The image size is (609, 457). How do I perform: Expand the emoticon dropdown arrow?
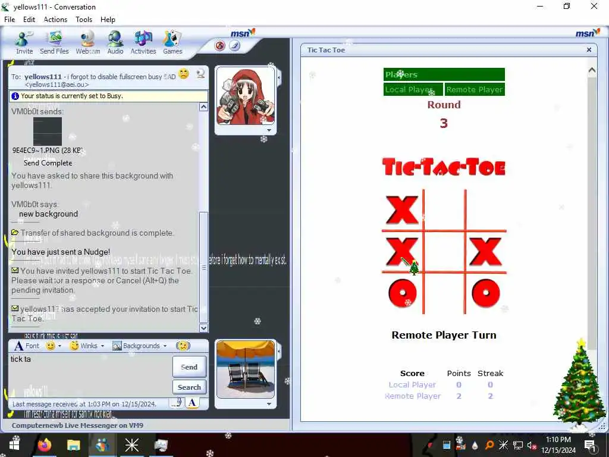[x=59, y=346]
